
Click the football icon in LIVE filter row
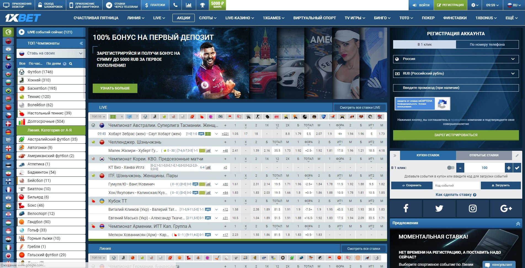[145, 117]
